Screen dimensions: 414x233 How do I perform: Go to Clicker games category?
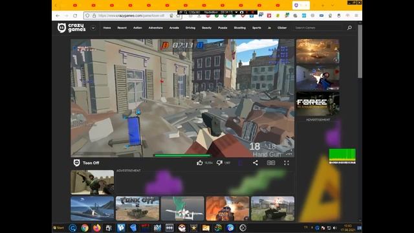[x=282, y=28]
